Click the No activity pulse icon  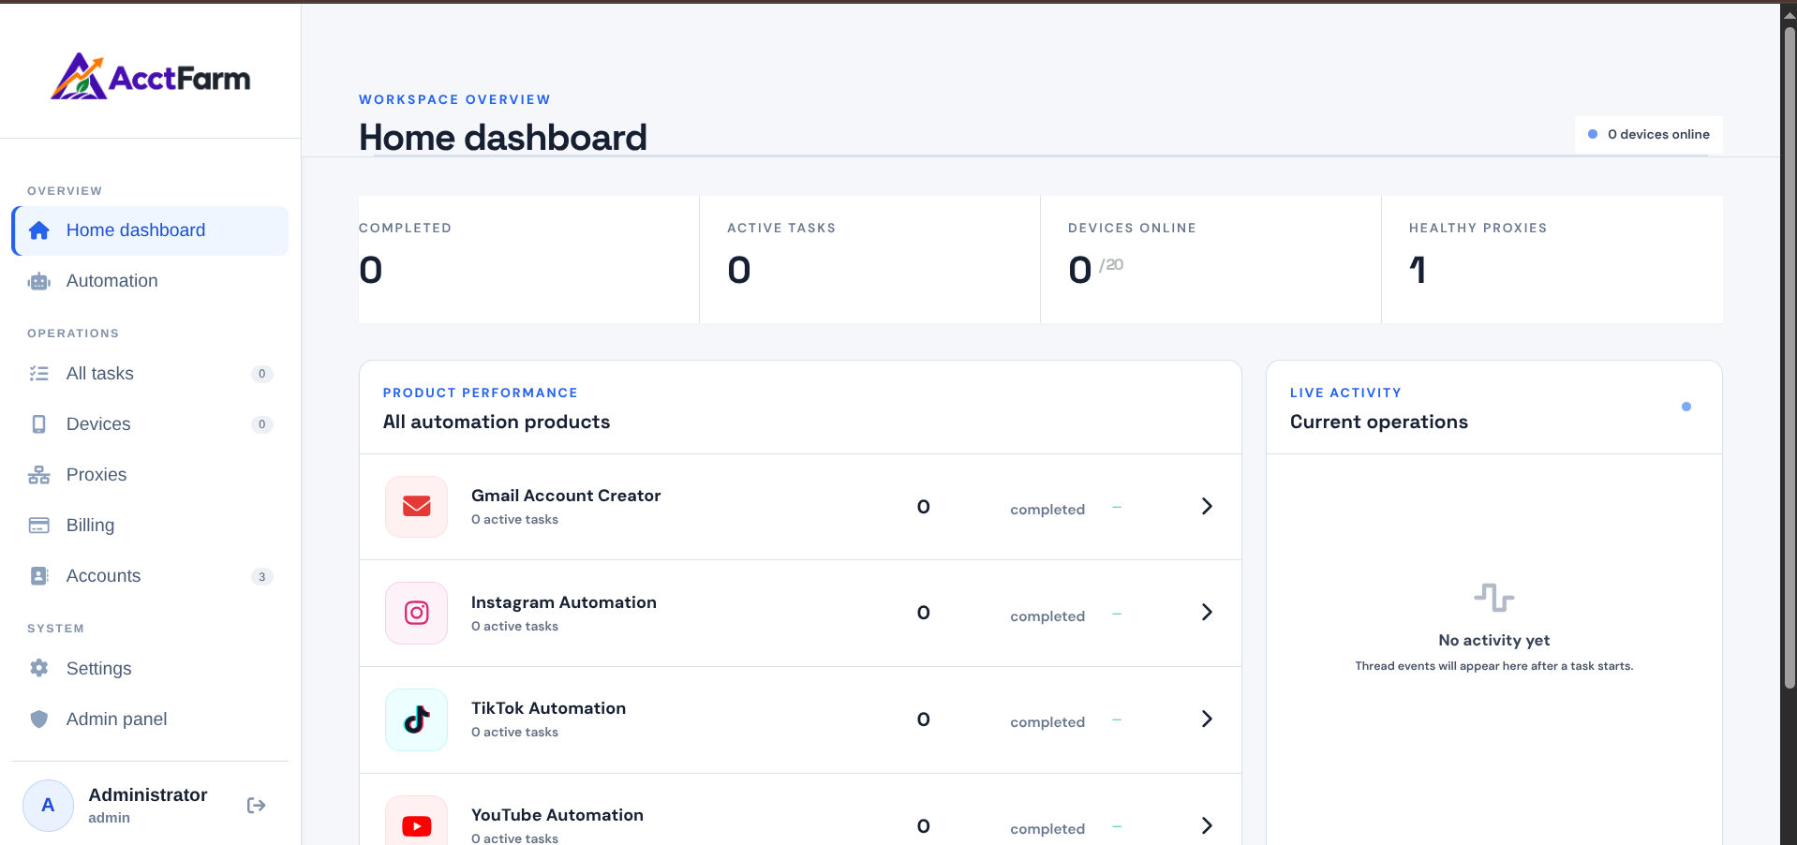[x=1494, y=597]
